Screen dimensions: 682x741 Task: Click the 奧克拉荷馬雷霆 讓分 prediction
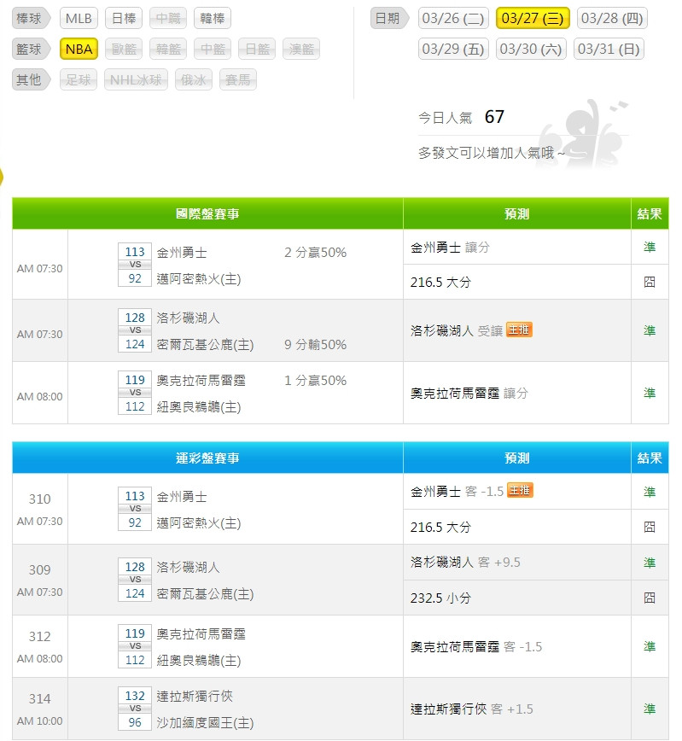click(469, 393)
